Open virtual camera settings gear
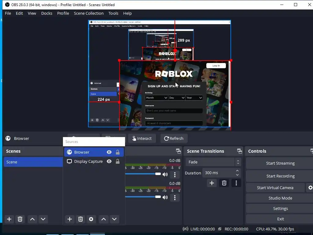 click(310, 188)
